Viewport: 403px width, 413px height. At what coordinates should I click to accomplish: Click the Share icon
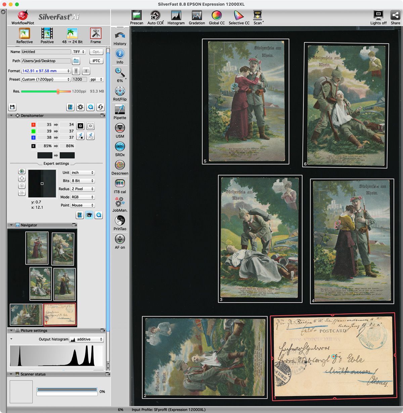(395, 17)
